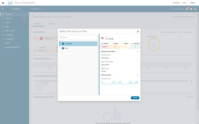Open the admin user dropdown
Screen dimensions: 199x124
point(193,3)
